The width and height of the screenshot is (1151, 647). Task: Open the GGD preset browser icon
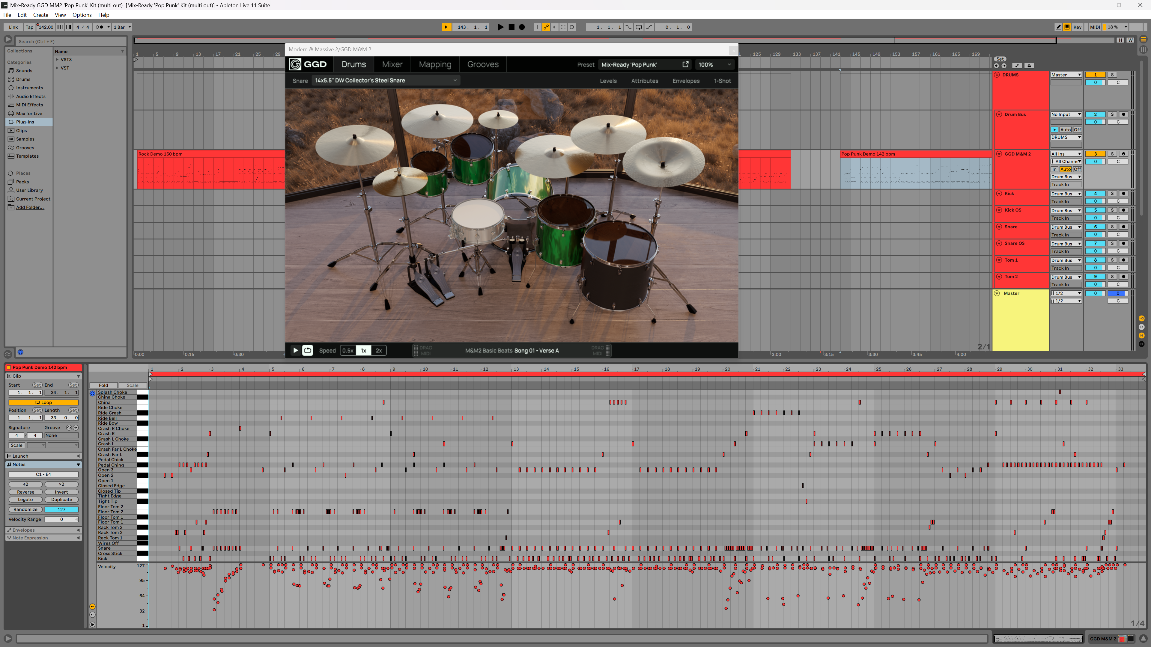[685, 64]
